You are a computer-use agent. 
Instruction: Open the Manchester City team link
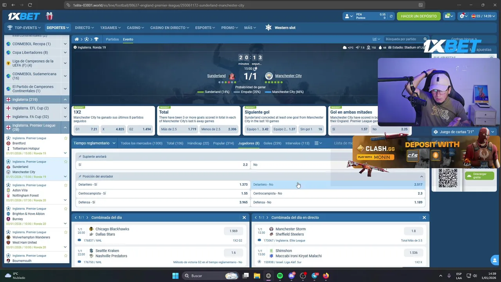click(288, 76)
